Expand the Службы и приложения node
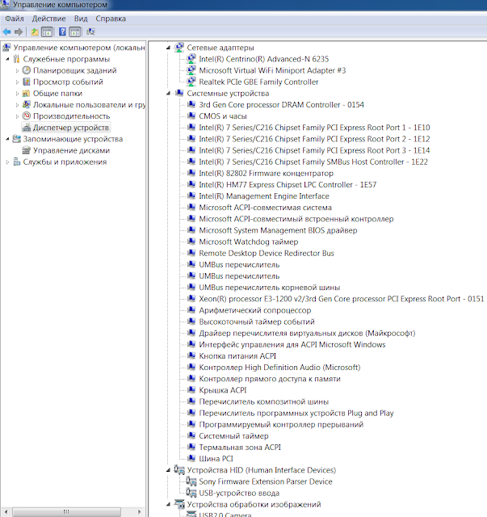This screenshot has width=487, height=517. [7, 162]
